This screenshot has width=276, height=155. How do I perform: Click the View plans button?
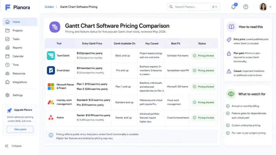(20, 129)
